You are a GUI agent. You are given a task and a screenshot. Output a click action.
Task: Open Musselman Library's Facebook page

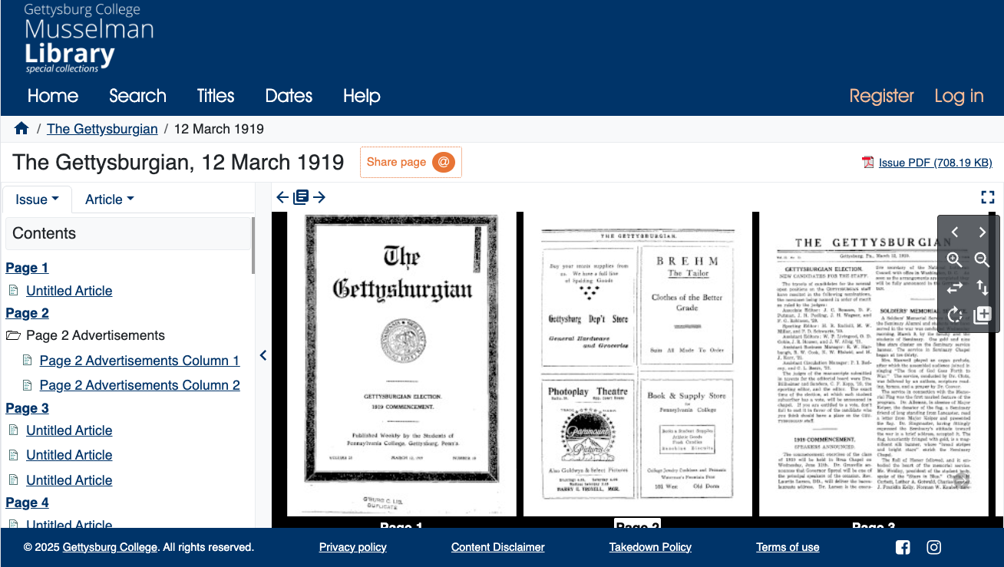coord(903,547)
